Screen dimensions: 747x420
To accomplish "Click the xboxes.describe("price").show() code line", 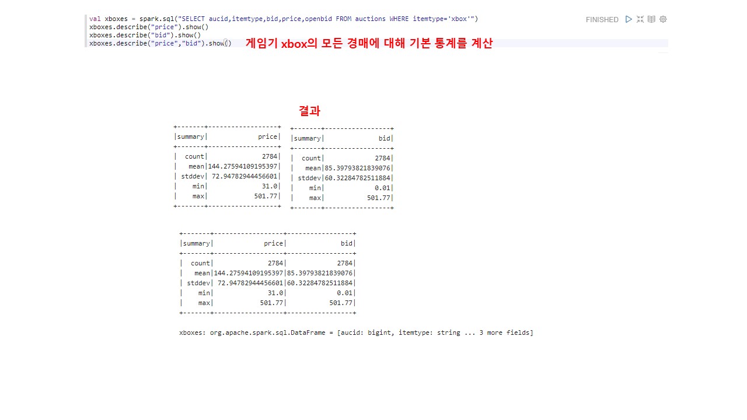I will click(x=149, y=27).
